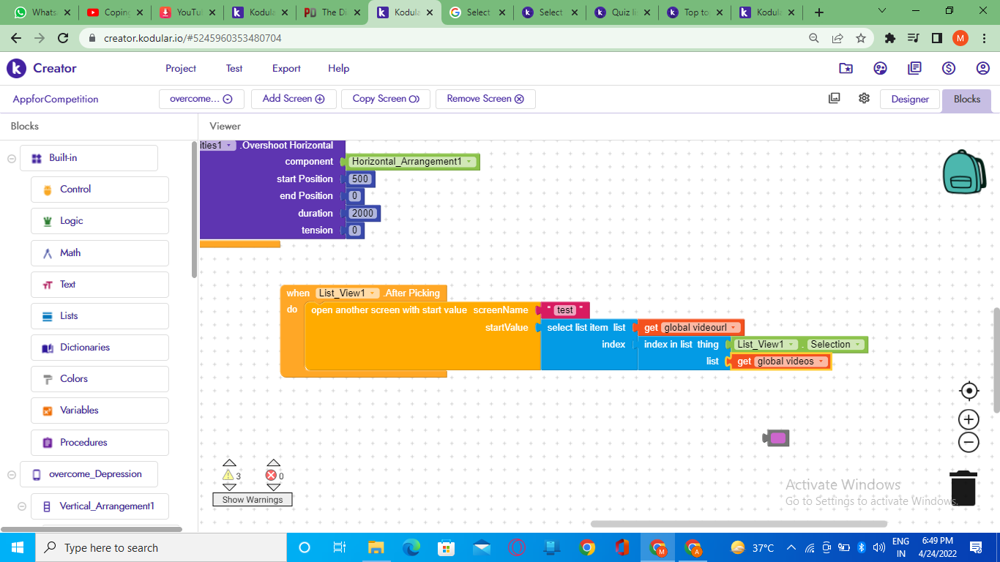This screenshot has width=1000, height=562.
Task: Select the Colors block category
Action: pos(74,379)
